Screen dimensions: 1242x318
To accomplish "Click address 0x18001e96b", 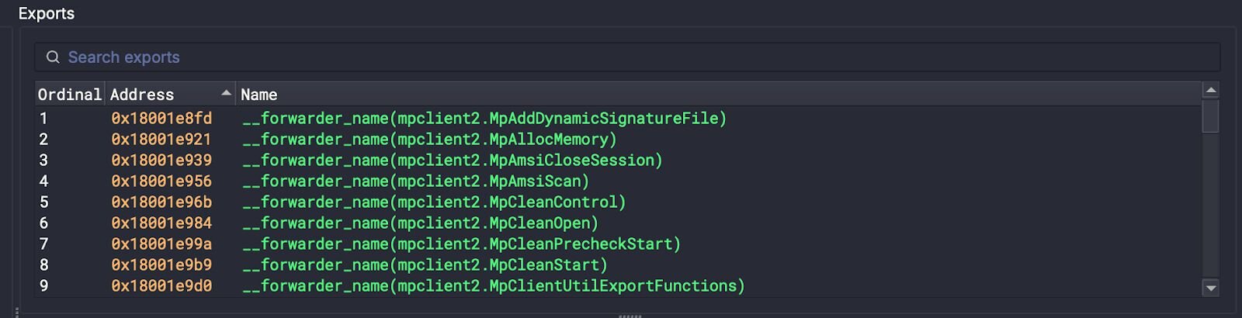I will [x=161, y=202].
